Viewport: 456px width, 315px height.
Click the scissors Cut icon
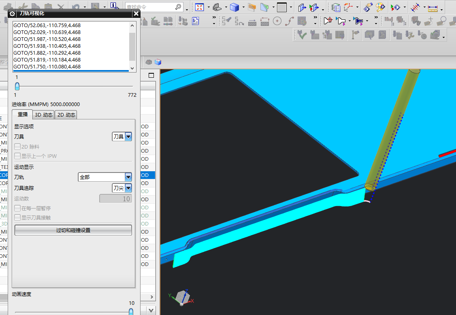[23, 6]
